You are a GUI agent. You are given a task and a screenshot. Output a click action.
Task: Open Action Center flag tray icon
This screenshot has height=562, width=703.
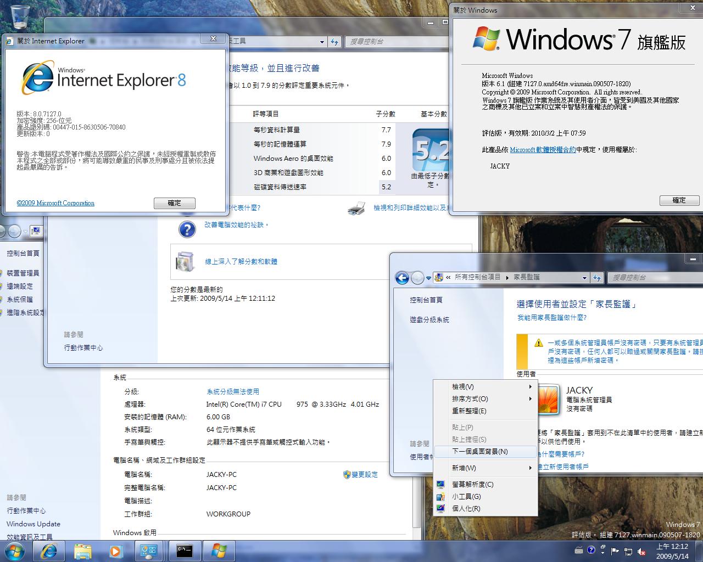[x=616, y=550]
